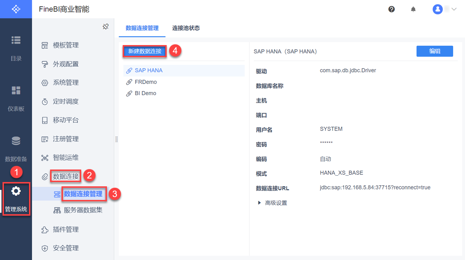Screen dimensions: 465x260
Task: Select the BI Demo connection
Action: (x=184, y=93)
